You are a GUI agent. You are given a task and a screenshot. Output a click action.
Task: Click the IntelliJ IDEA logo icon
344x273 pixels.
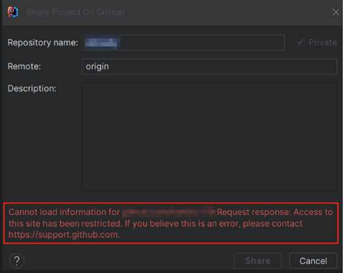pos(13,12)
